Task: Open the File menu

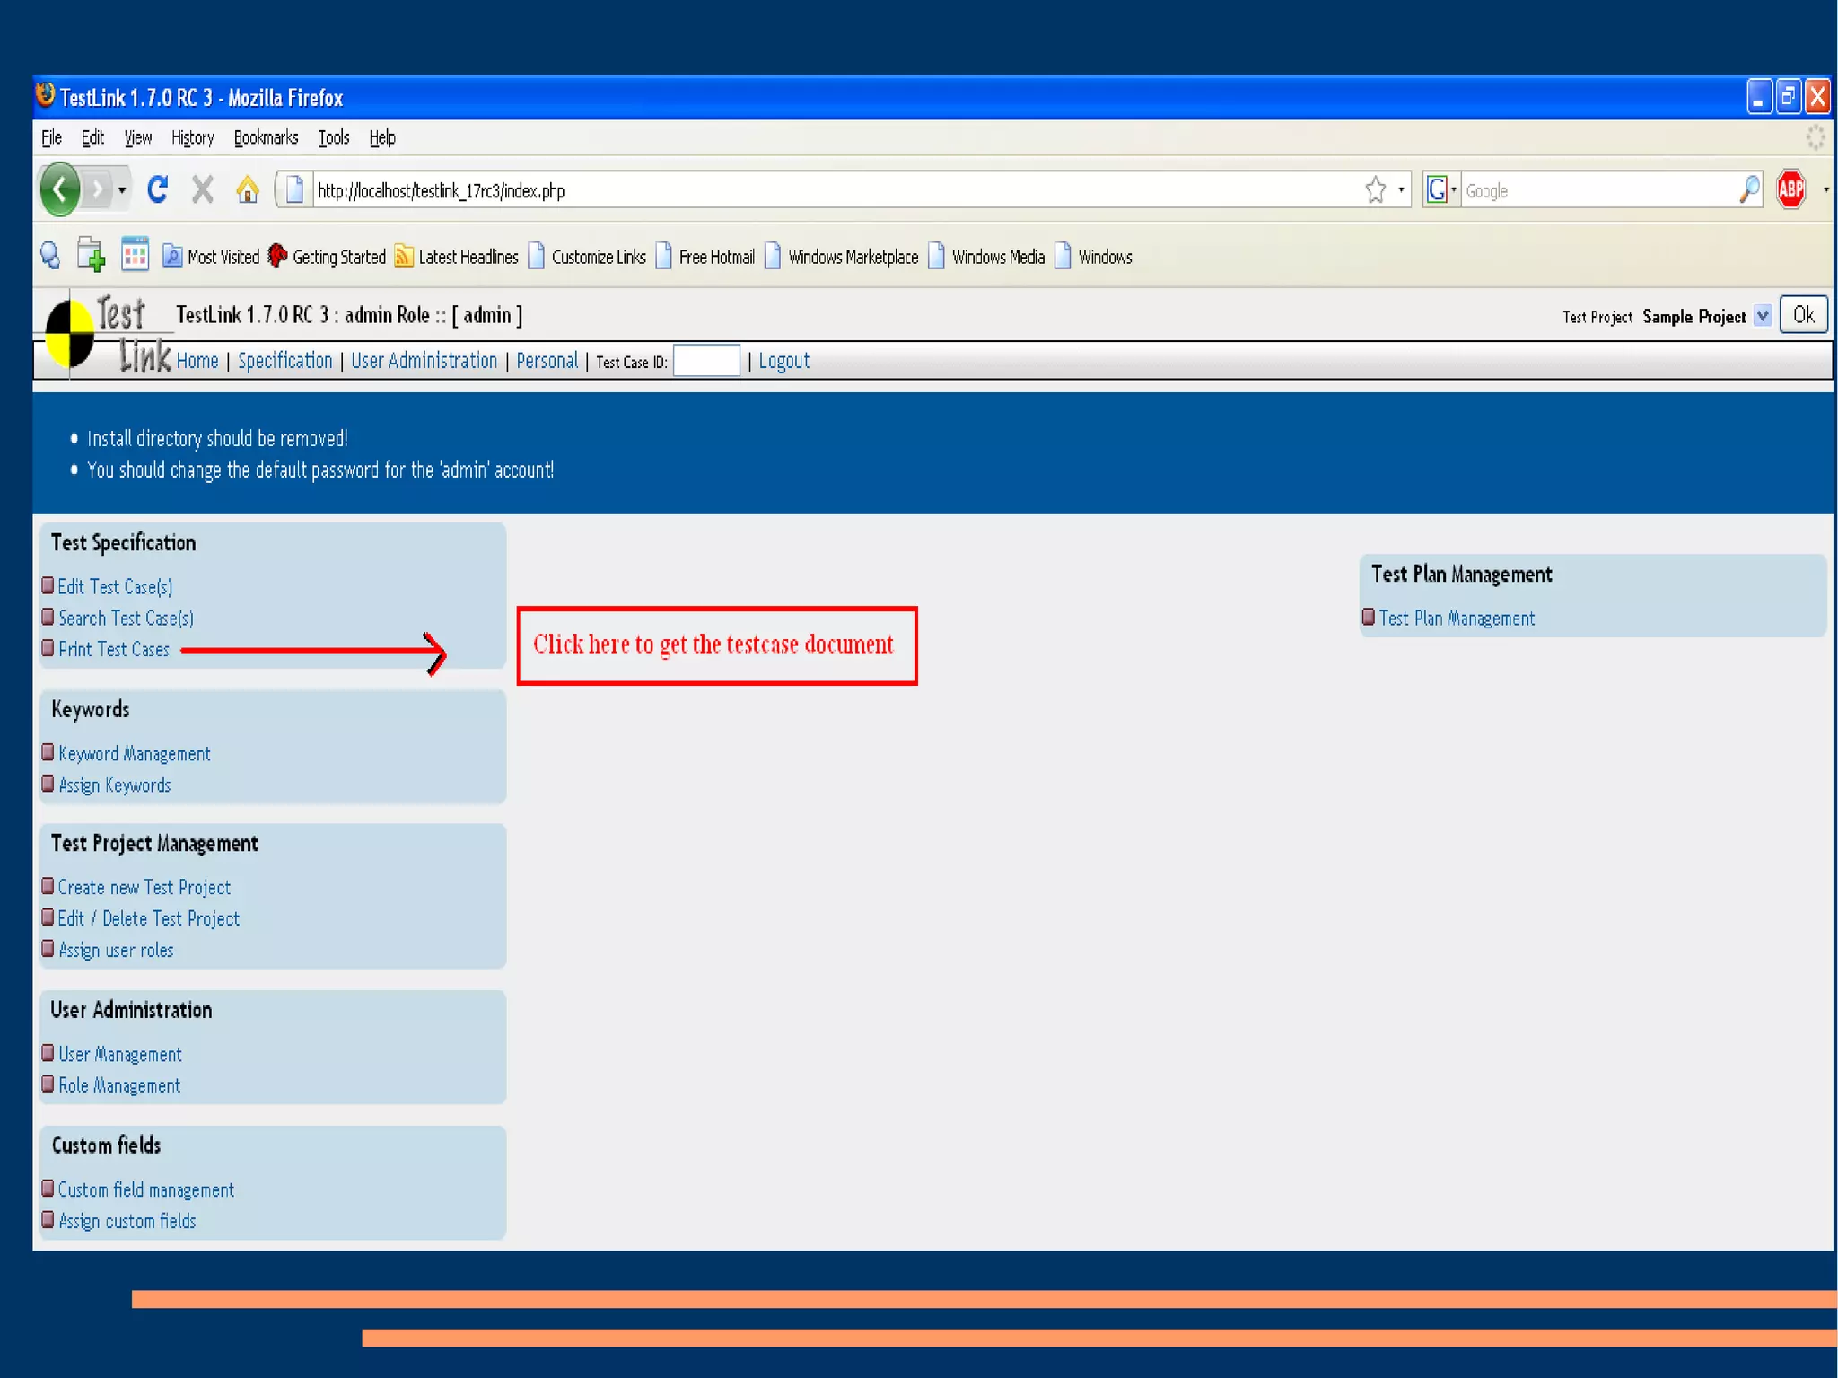Action: (51, 138)
